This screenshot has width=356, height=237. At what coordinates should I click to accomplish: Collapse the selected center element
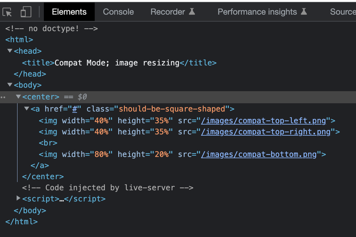click(18, 97)
